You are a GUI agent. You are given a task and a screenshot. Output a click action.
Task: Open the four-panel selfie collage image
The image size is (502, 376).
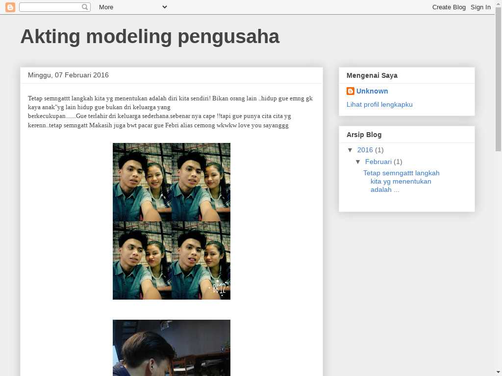click(x=172, y=221)
